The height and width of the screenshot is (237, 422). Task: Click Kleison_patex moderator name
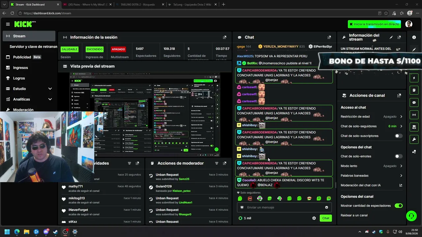181,191
